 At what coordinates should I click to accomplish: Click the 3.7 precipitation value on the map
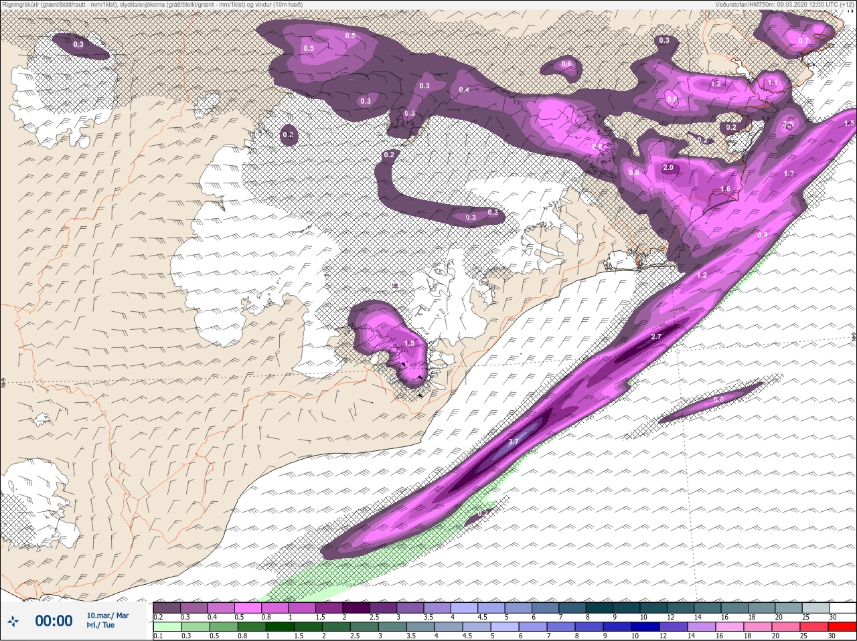click(x=514, y=442)
